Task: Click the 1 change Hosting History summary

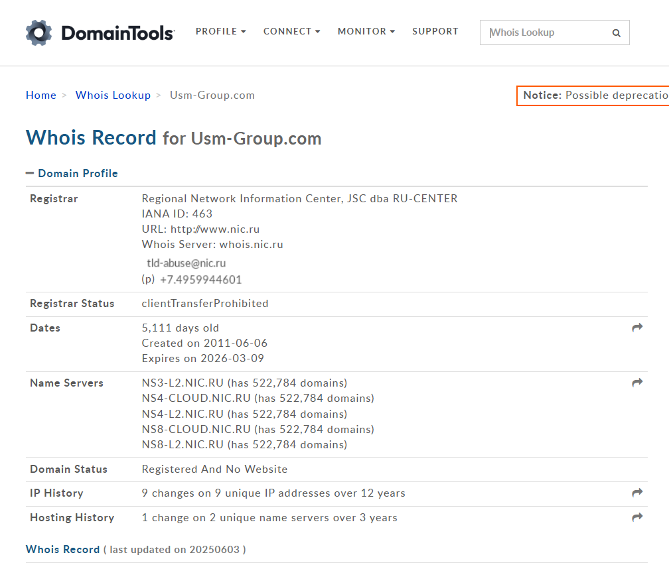Action: pos(269,517)
